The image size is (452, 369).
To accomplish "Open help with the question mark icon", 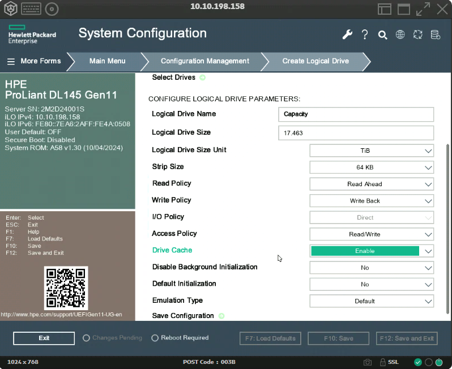I will 365,35.
